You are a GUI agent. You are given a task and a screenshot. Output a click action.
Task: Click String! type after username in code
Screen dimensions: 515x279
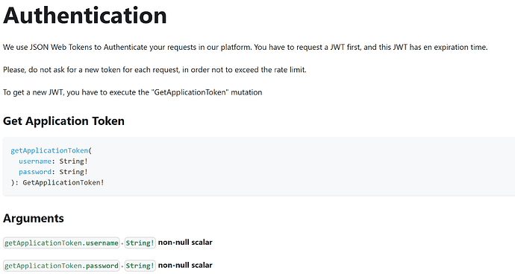pos(73,161)
